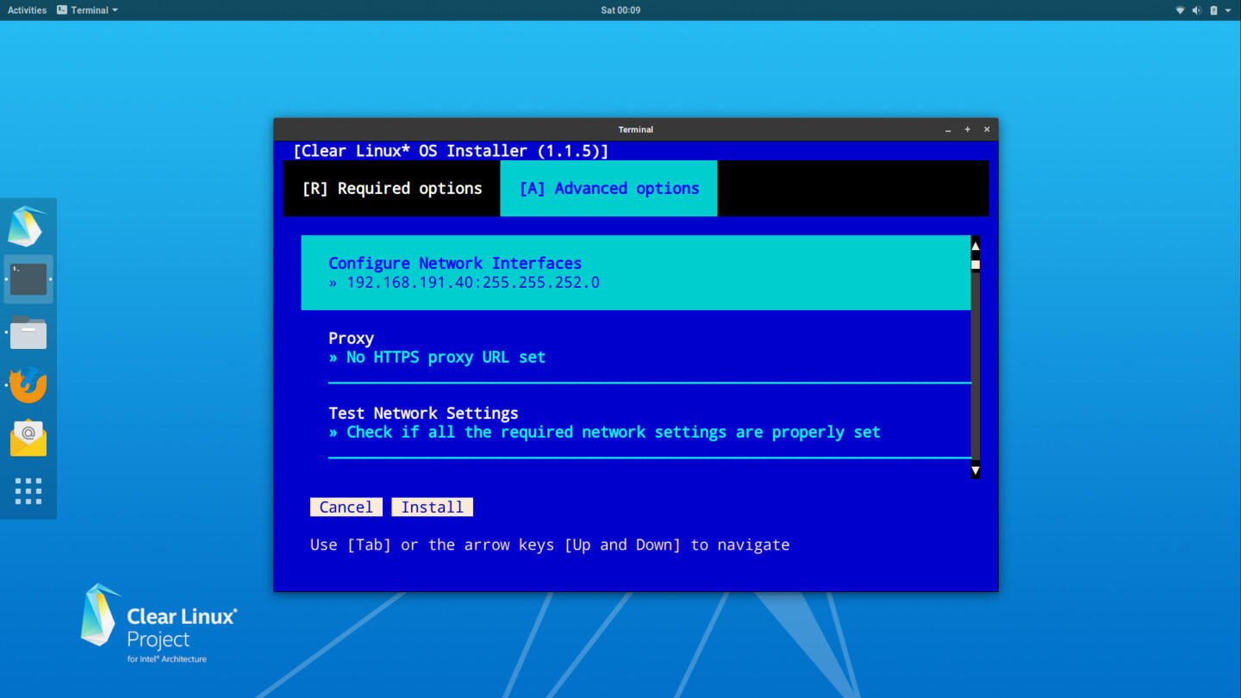The width and height of the screenshot is (1241, 698).
Task: Click the scrollbar up arrow
Action: coord(976,246)
